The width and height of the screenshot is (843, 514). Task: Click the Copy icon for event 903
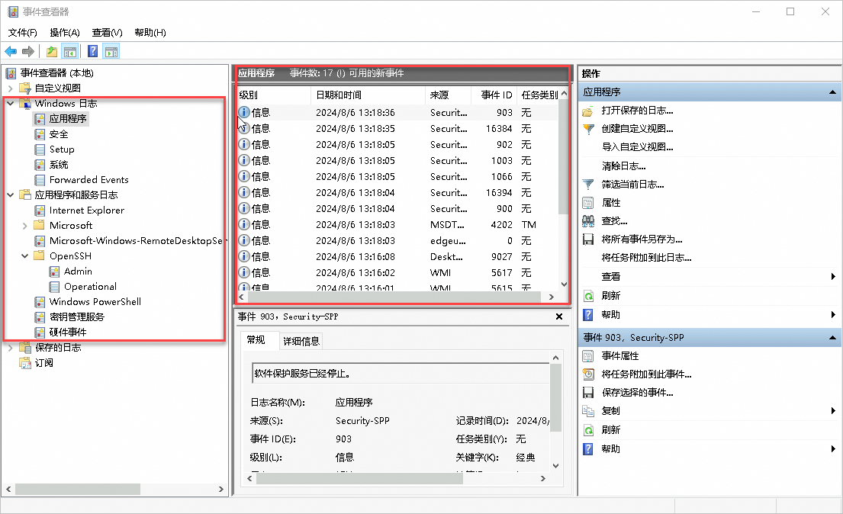coord(587,411)
